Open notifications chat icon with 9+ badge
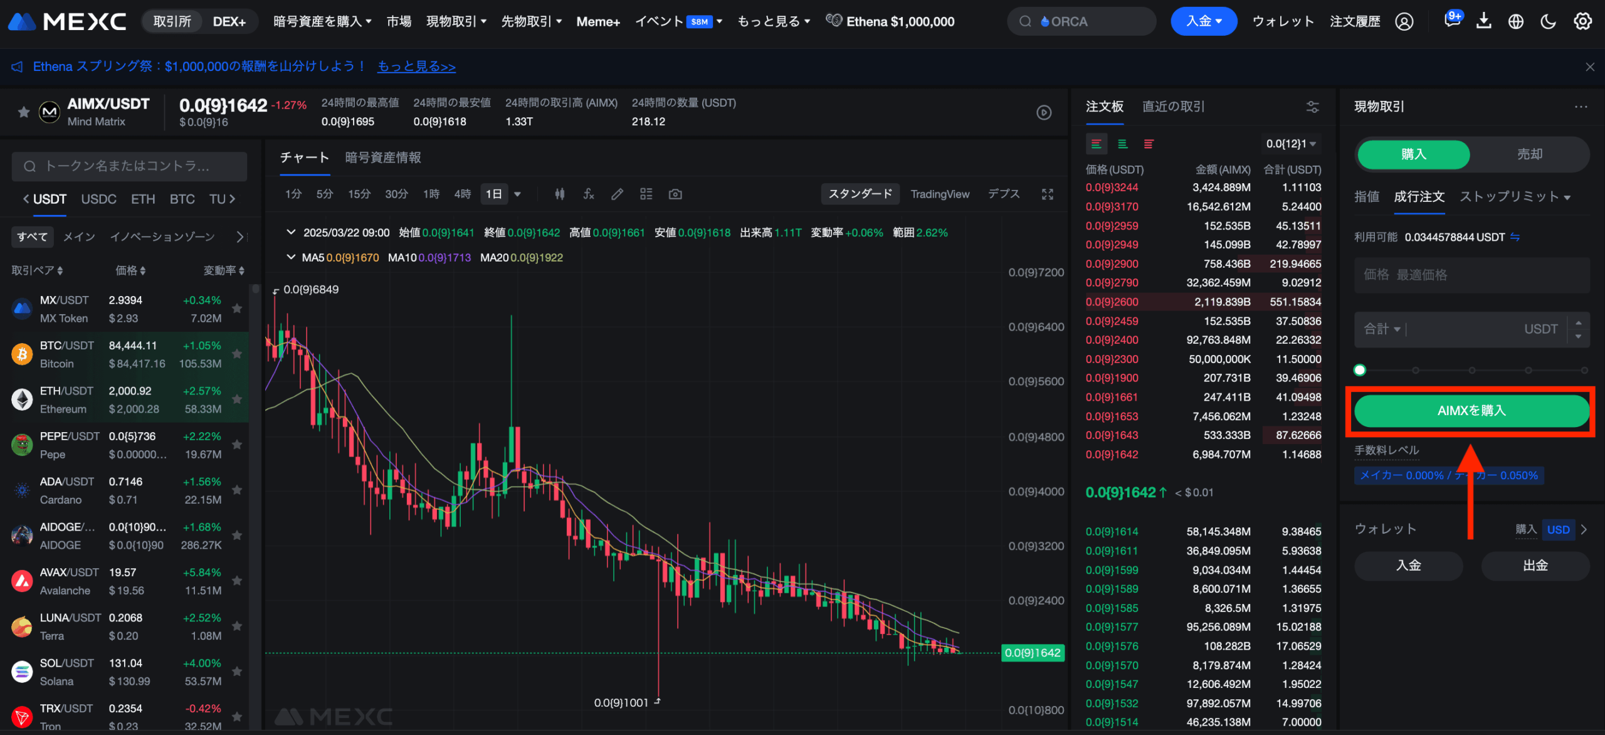 pos(1452,19)
